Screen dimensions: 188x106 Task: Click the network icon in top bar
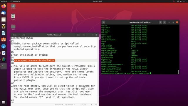coord(178,1)
